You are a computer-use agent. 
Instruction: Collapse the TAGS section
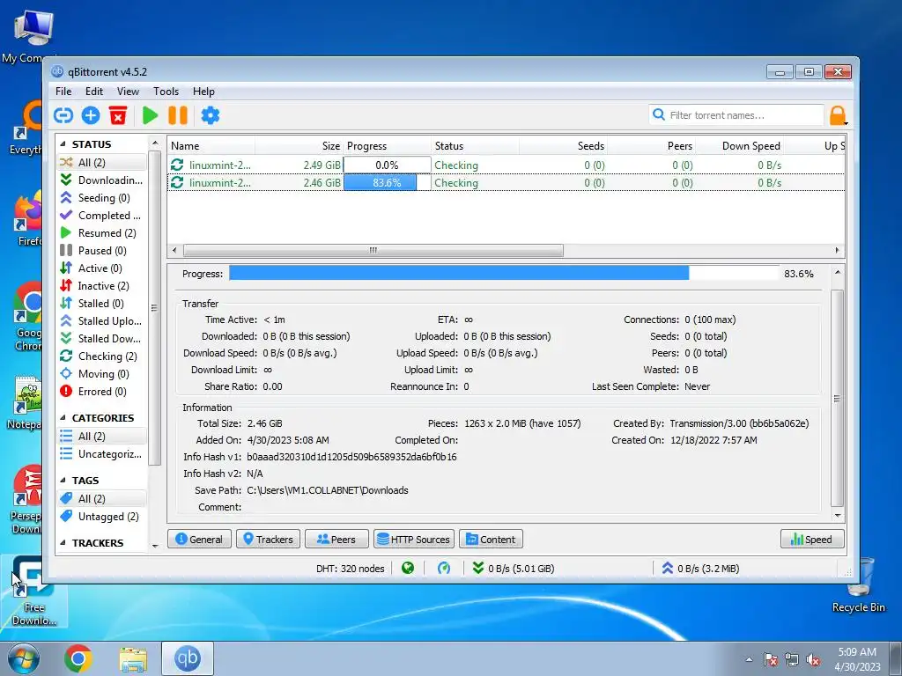point(63,481)
